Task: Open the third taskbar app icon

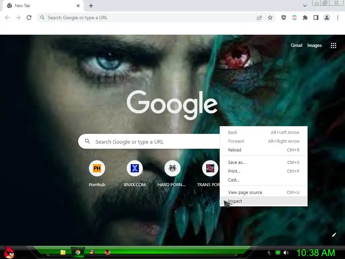Action: click(92, 252)
